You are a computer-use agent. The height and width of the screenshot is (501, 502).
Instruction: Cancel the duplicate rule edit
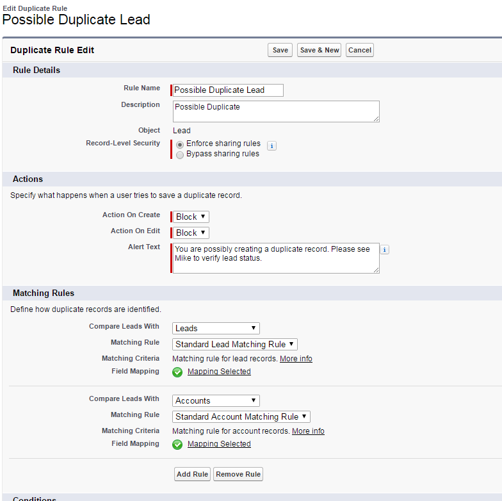tap(360, 51)
